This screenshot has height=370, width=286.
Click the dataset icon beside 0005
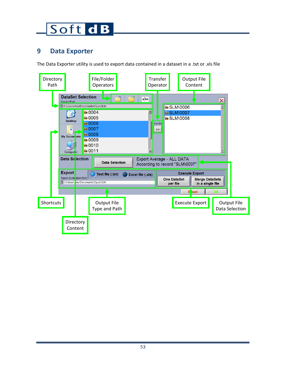point(86,118)
